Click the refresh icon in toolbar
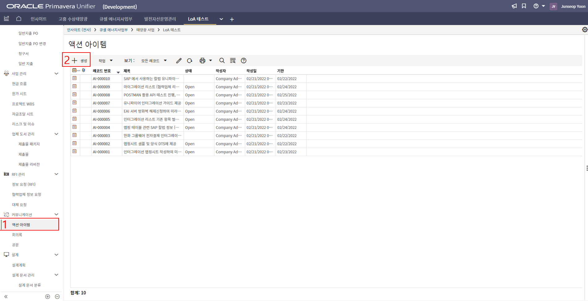Image resolution: width=588 pixels, height=301 pixels. tap(190, 61)
